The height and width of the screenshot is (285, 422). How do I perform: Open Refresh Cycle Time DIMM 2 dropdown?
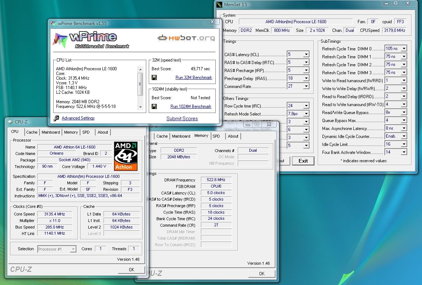tap(404, 65)
